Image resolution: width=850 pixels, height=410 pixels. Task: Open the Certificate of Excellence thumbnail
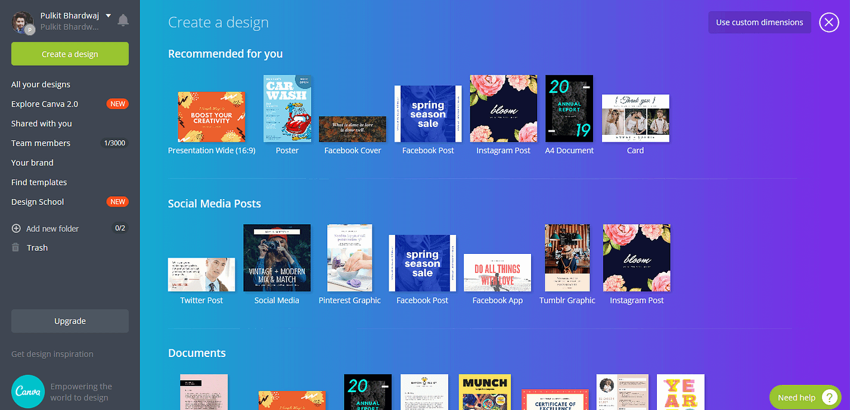[x=555, y=400]
